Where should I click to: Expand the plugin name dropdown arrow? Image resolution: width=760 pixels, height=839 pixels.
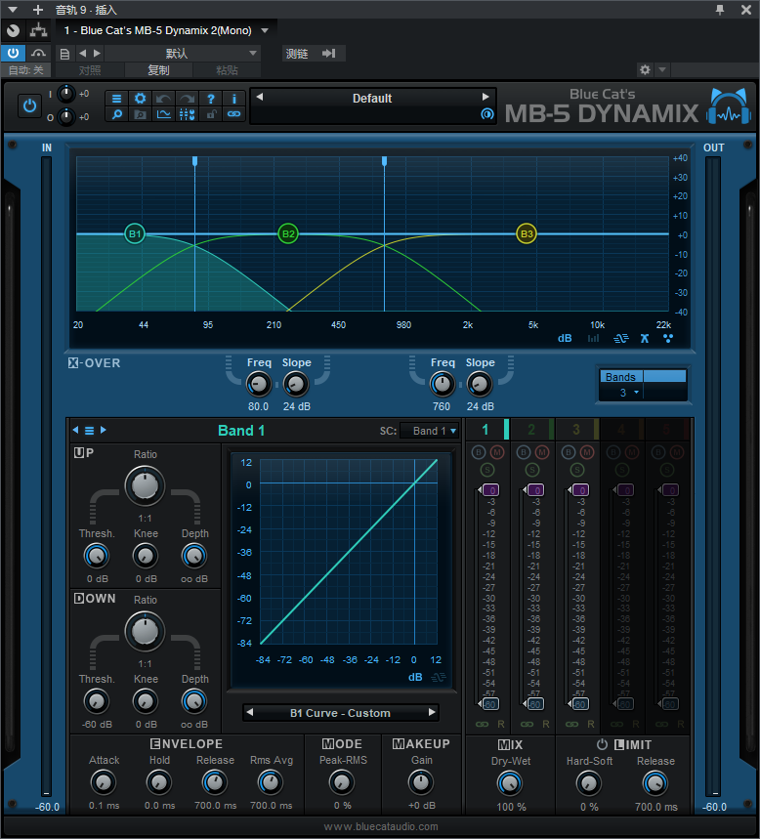tap(265, 30)
